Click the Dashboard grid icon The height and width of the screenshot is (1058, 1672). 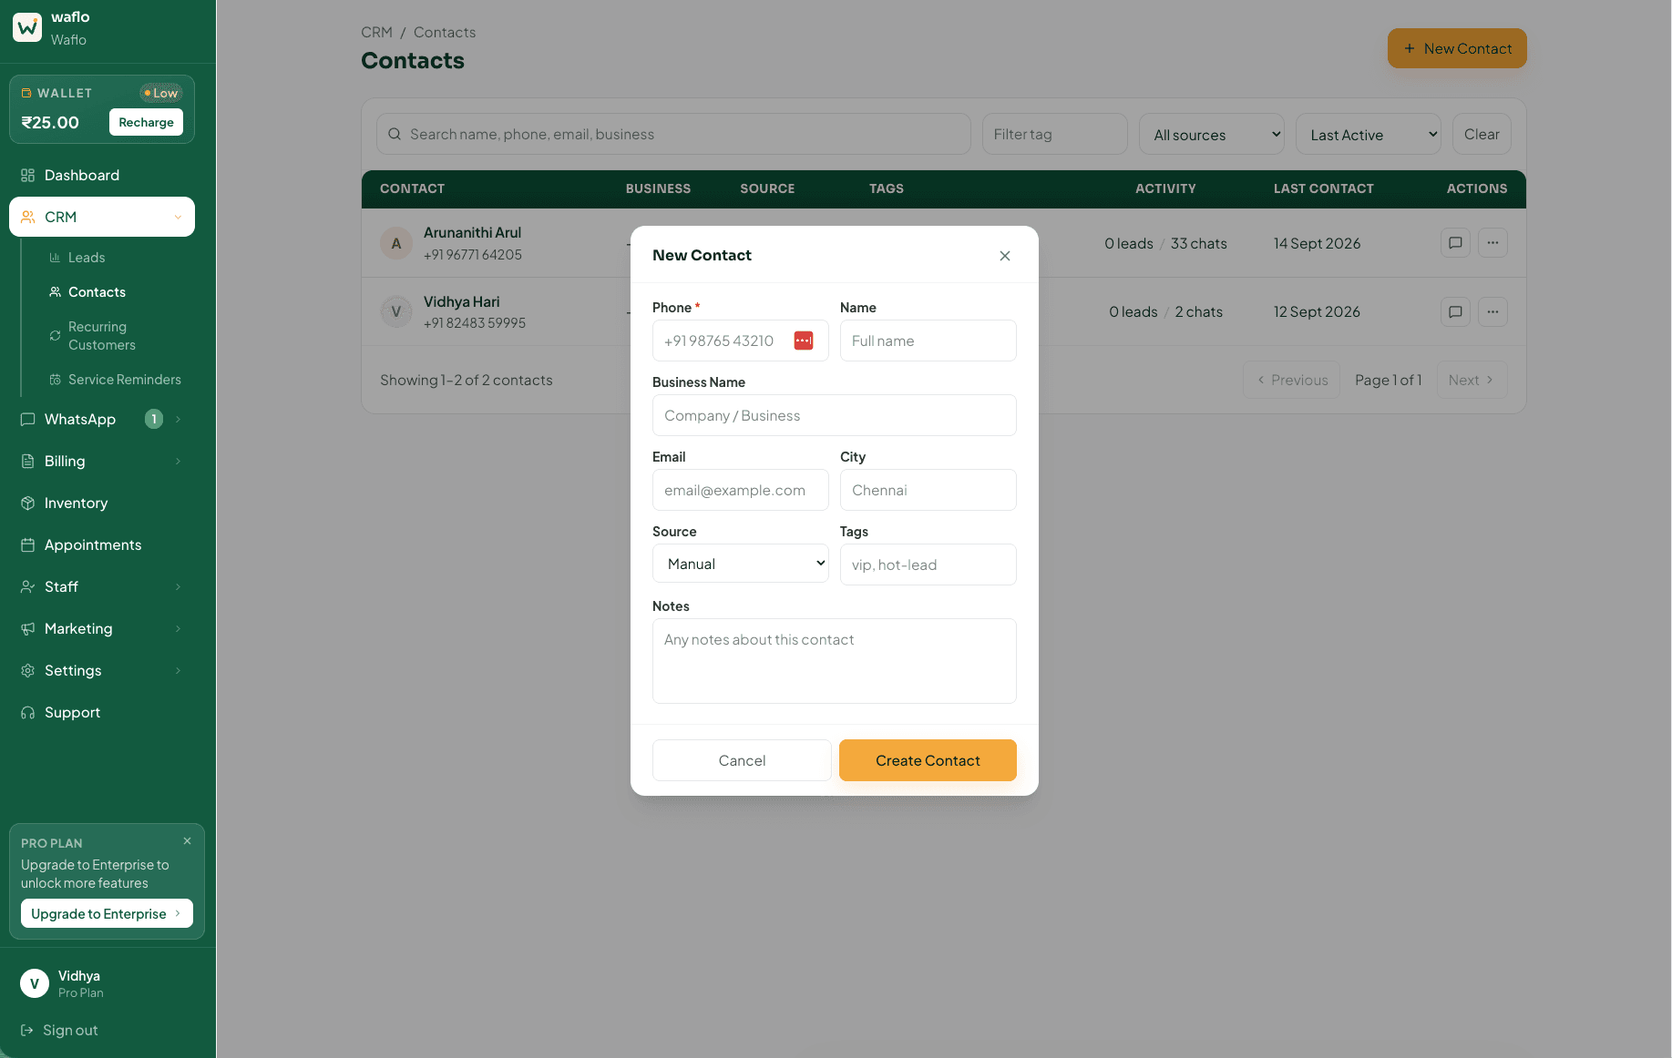(28, 175)
